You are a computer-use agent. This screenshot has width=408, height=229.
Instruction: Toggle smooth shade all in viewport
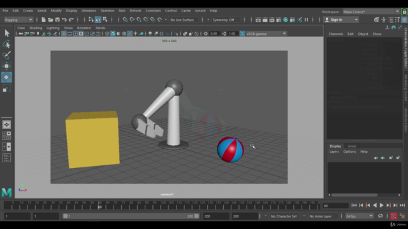pyautogui.click(x=113, y=34)
